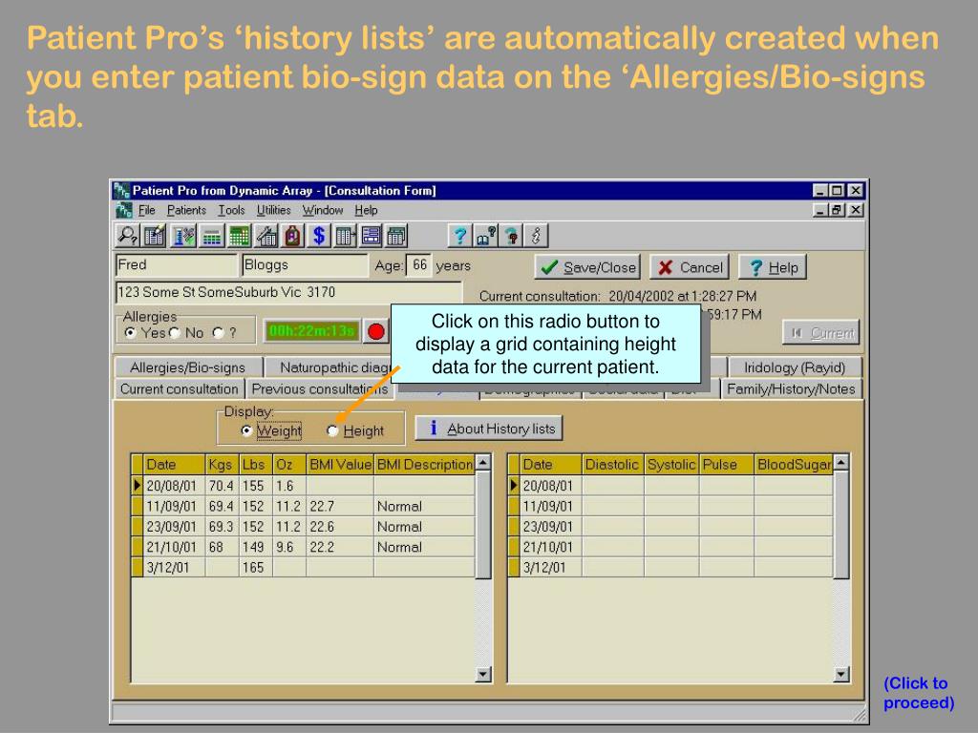Click the 165 Lbs cell in 3/12/01 row
This screenshot has width=978, height=733.
(256, 567)
